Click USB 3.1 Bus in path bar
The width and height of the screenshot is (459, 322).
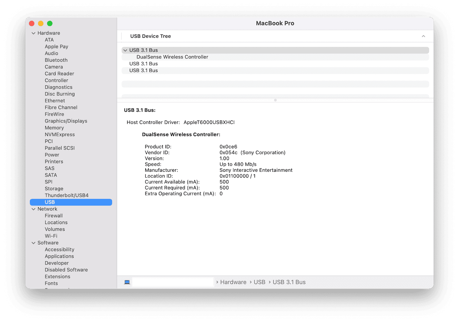point(289,282)
